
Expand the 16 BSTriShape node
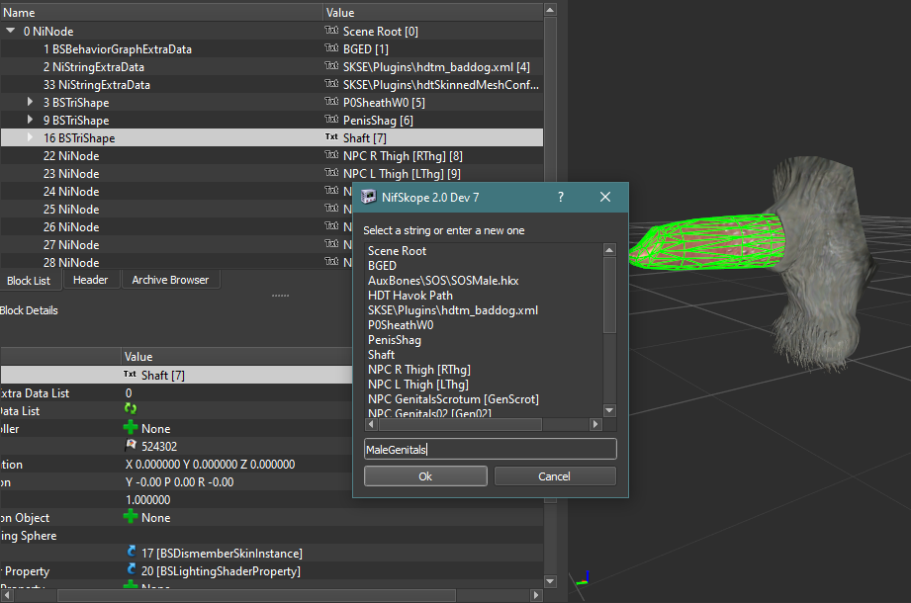(30, 137)
